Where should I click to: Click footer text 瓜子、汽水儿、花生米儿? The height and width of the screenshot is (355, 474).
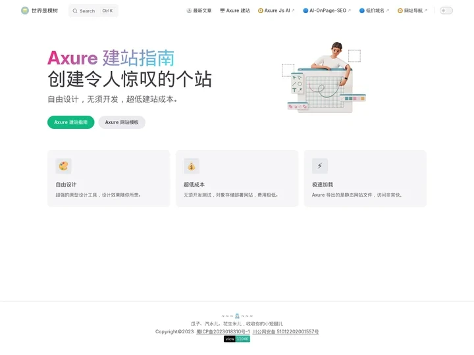click(216, 324)
